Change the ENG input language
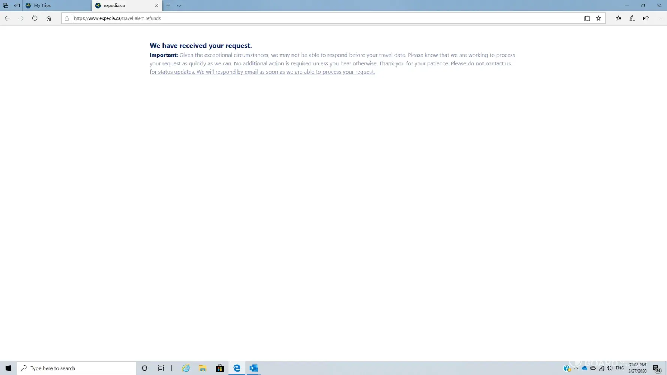The height and width of the screenshot is (375, 667). [x=620, y=368]
